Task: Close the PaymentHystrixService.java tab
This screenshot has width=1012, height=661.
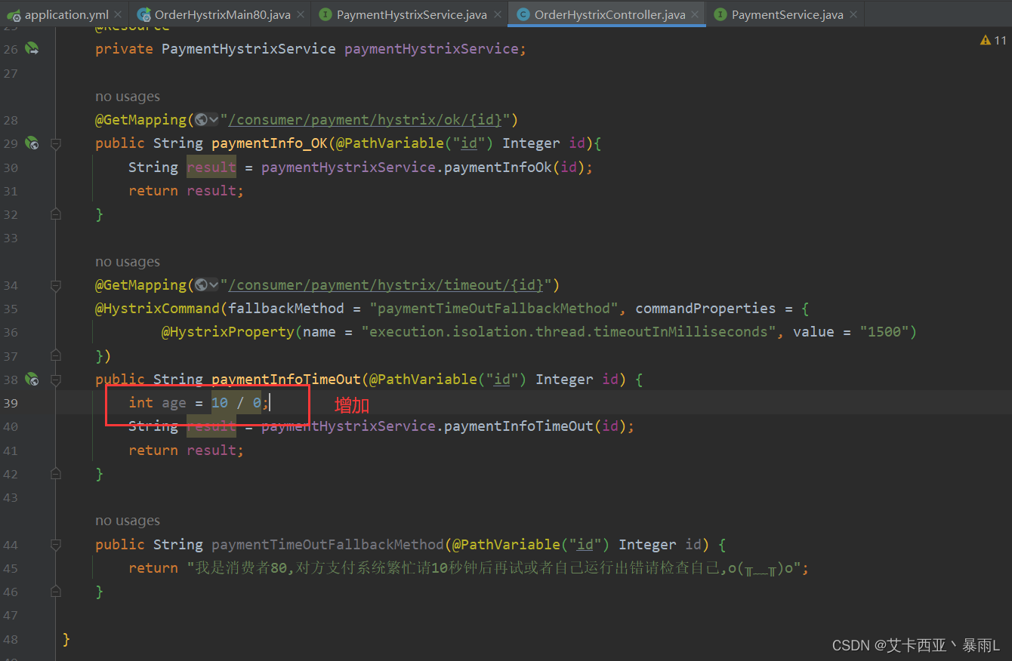Action: coord(497,15)
